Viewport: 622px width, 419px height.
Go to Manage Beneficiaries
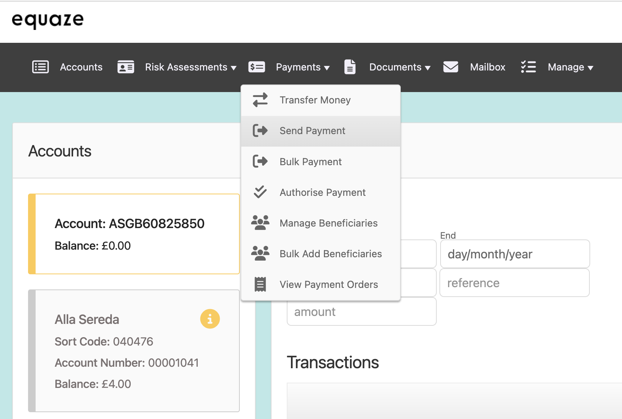tap(328, 223)
